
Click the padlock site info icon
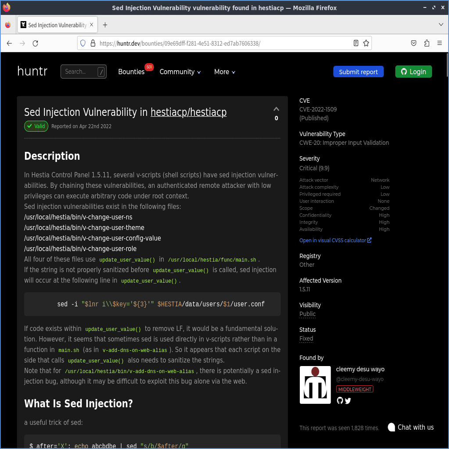pos(93,43)
